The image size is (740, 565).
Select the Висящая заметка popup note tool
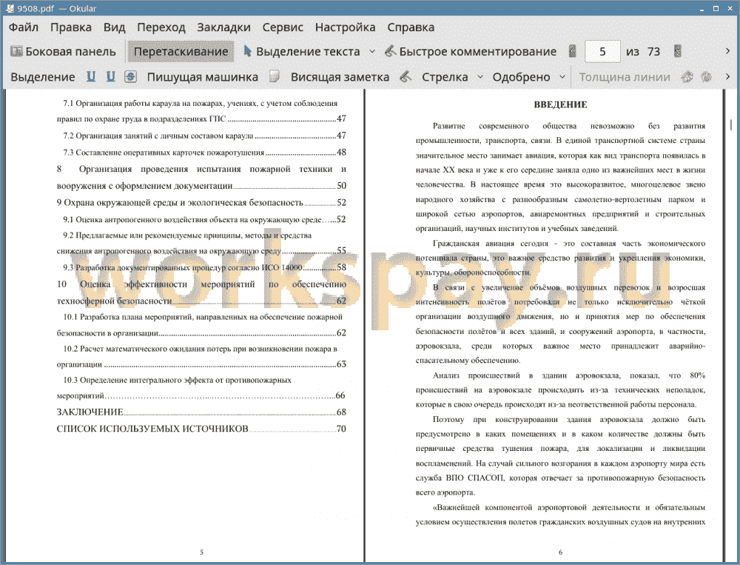[340, 77]
